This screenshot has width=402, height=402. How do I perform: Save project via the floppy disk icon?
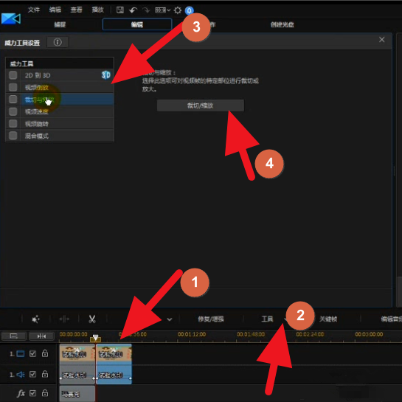point(119,10)
